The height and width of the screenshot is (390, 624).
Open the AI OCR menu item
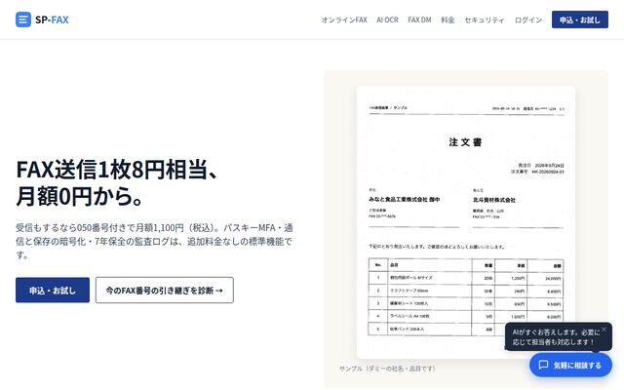pyautogui.click(x=387, y=19)
